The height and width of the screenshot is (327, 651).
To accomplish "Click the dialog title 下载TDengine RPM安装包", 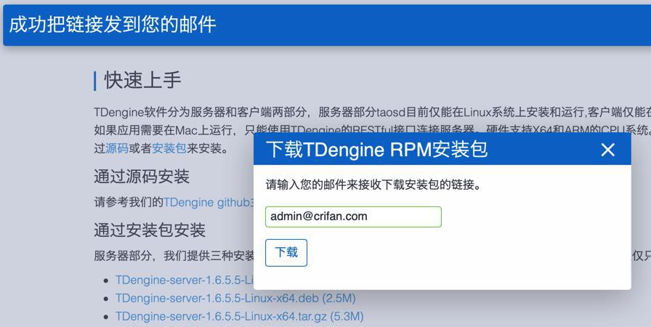I will click(x=376, y=150).
